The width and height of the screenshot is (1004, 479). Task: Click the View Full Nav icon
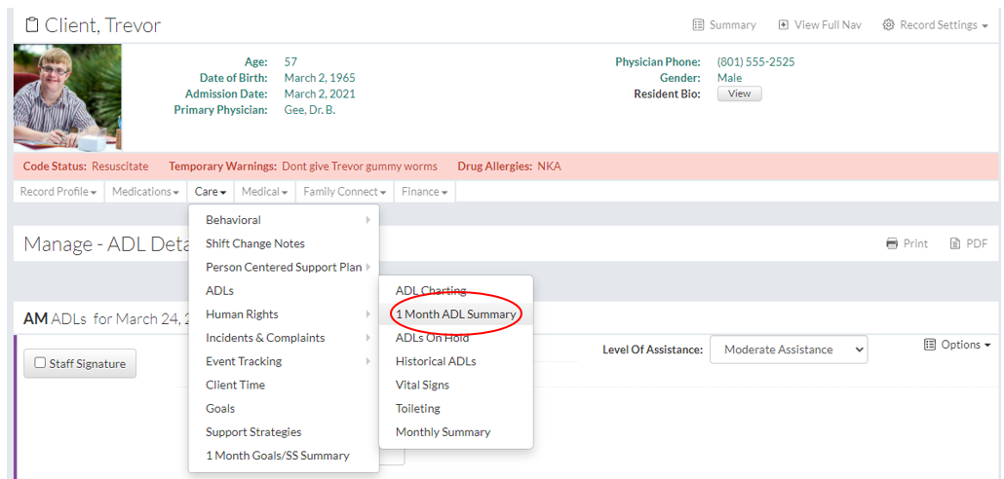click(x=783, y=25)
